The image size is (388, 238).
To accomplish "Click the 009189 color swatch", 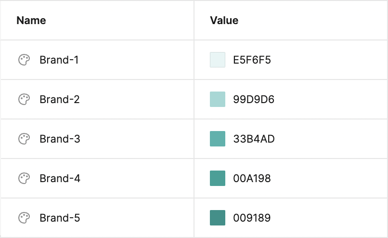I will pos(218,218).
